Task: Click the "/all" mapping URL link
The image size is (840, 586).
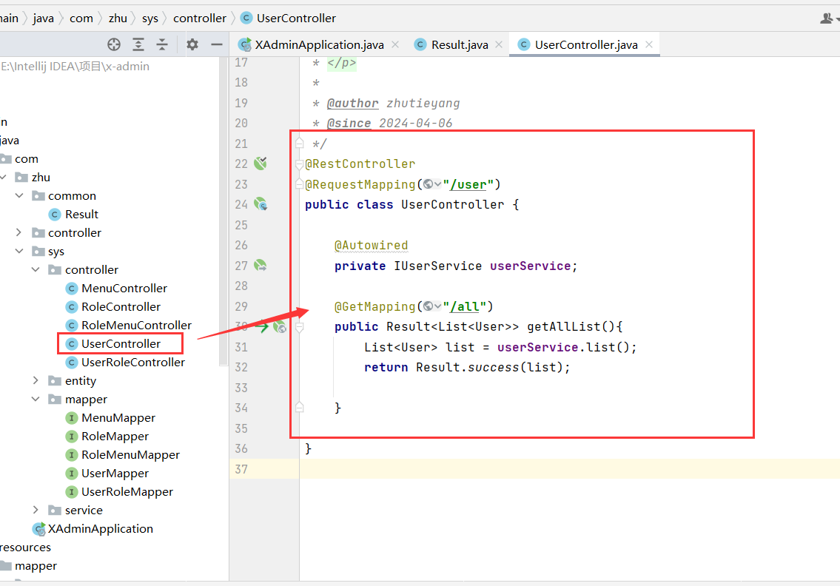Action: click(465, 307)
